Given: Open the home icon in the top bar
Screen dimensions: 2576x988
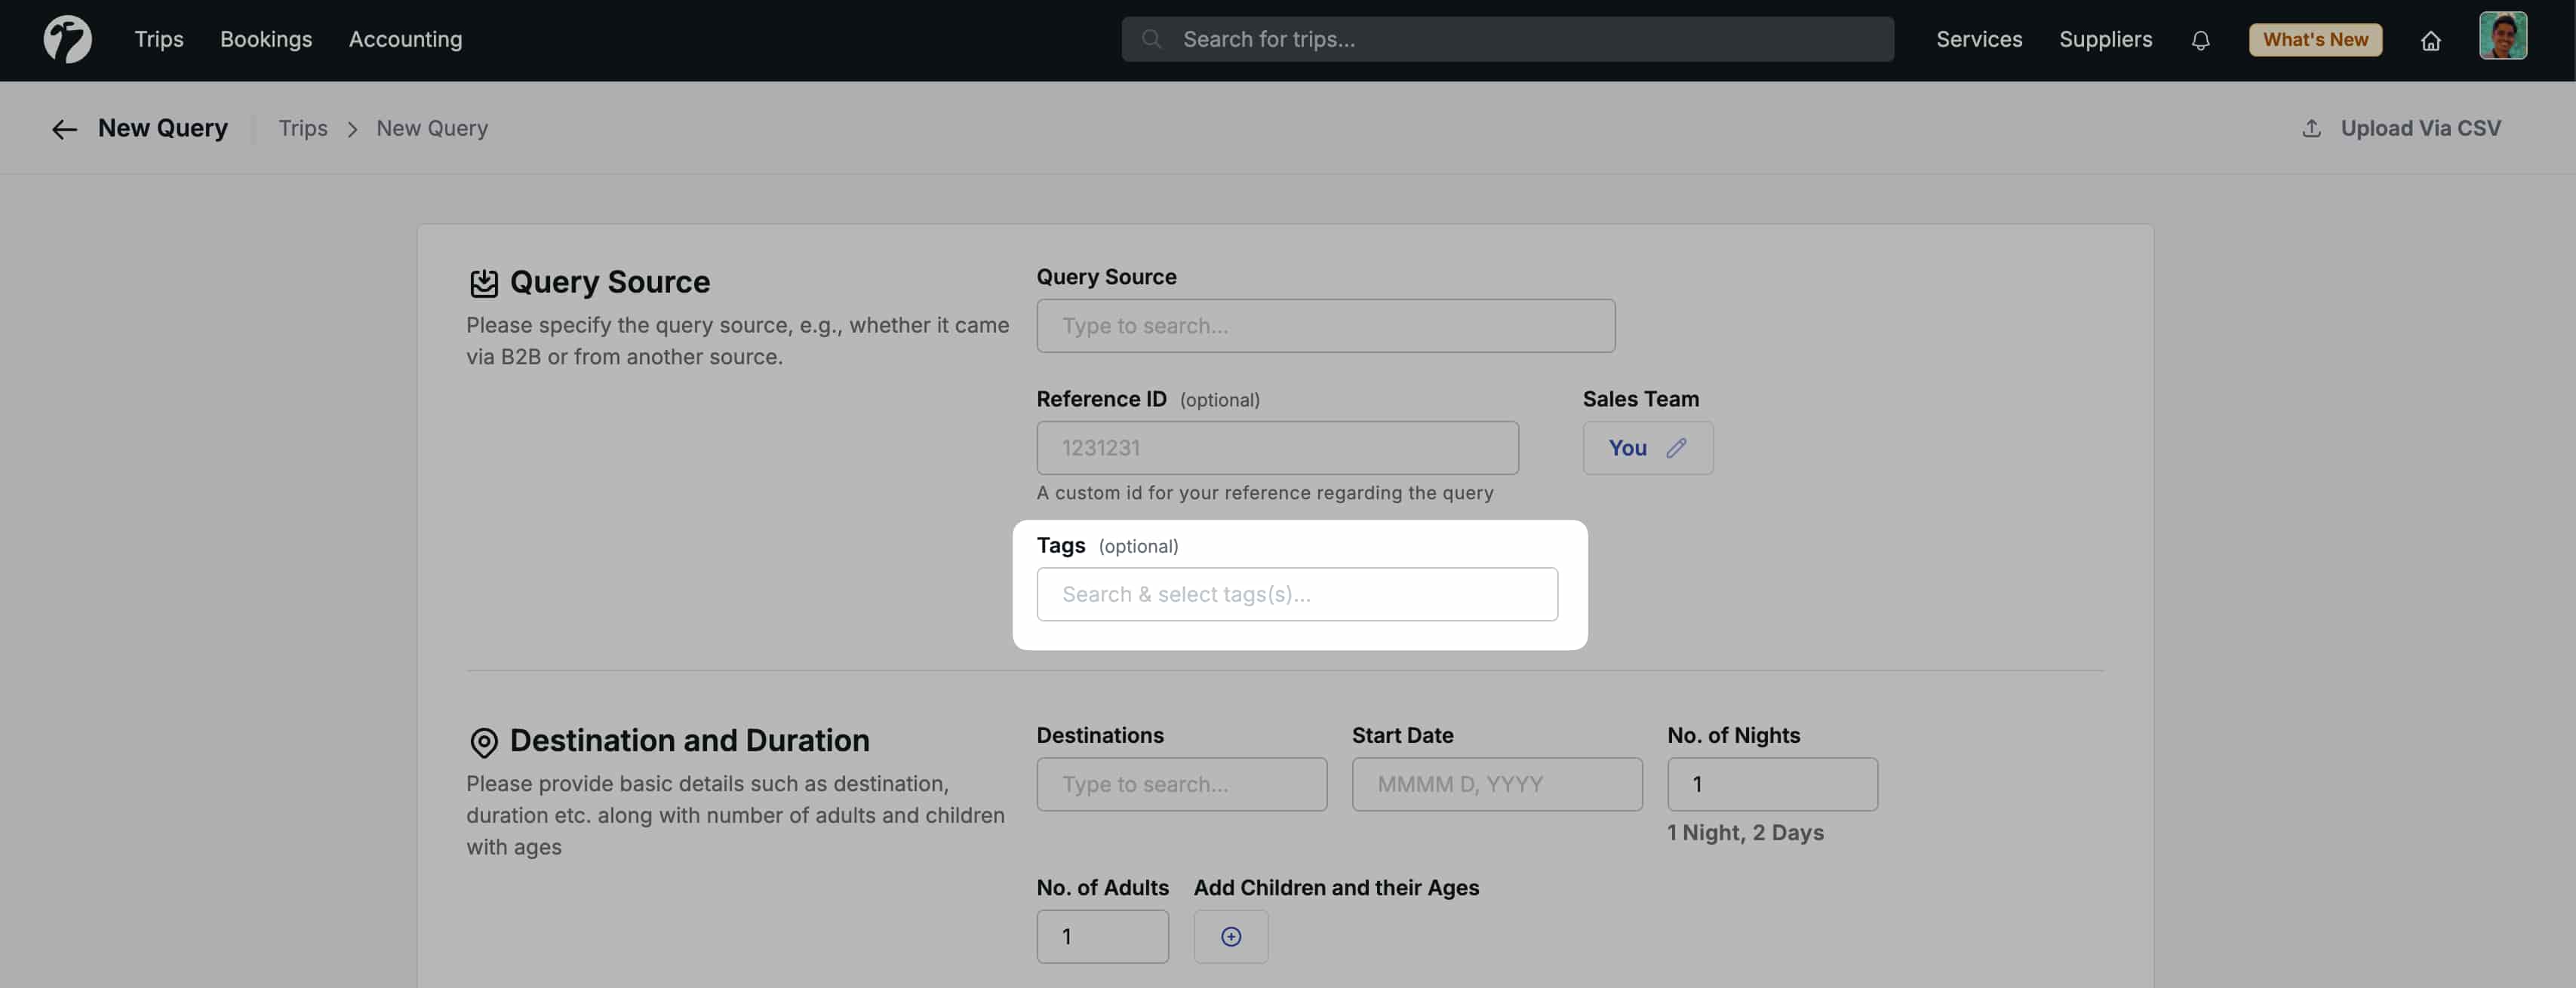Looking at the screenshot, I should click(2431, 41).
